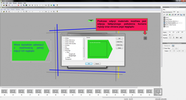Move layer up with Layering arrow
Screen dimensions: 186x100
[170, 35]
